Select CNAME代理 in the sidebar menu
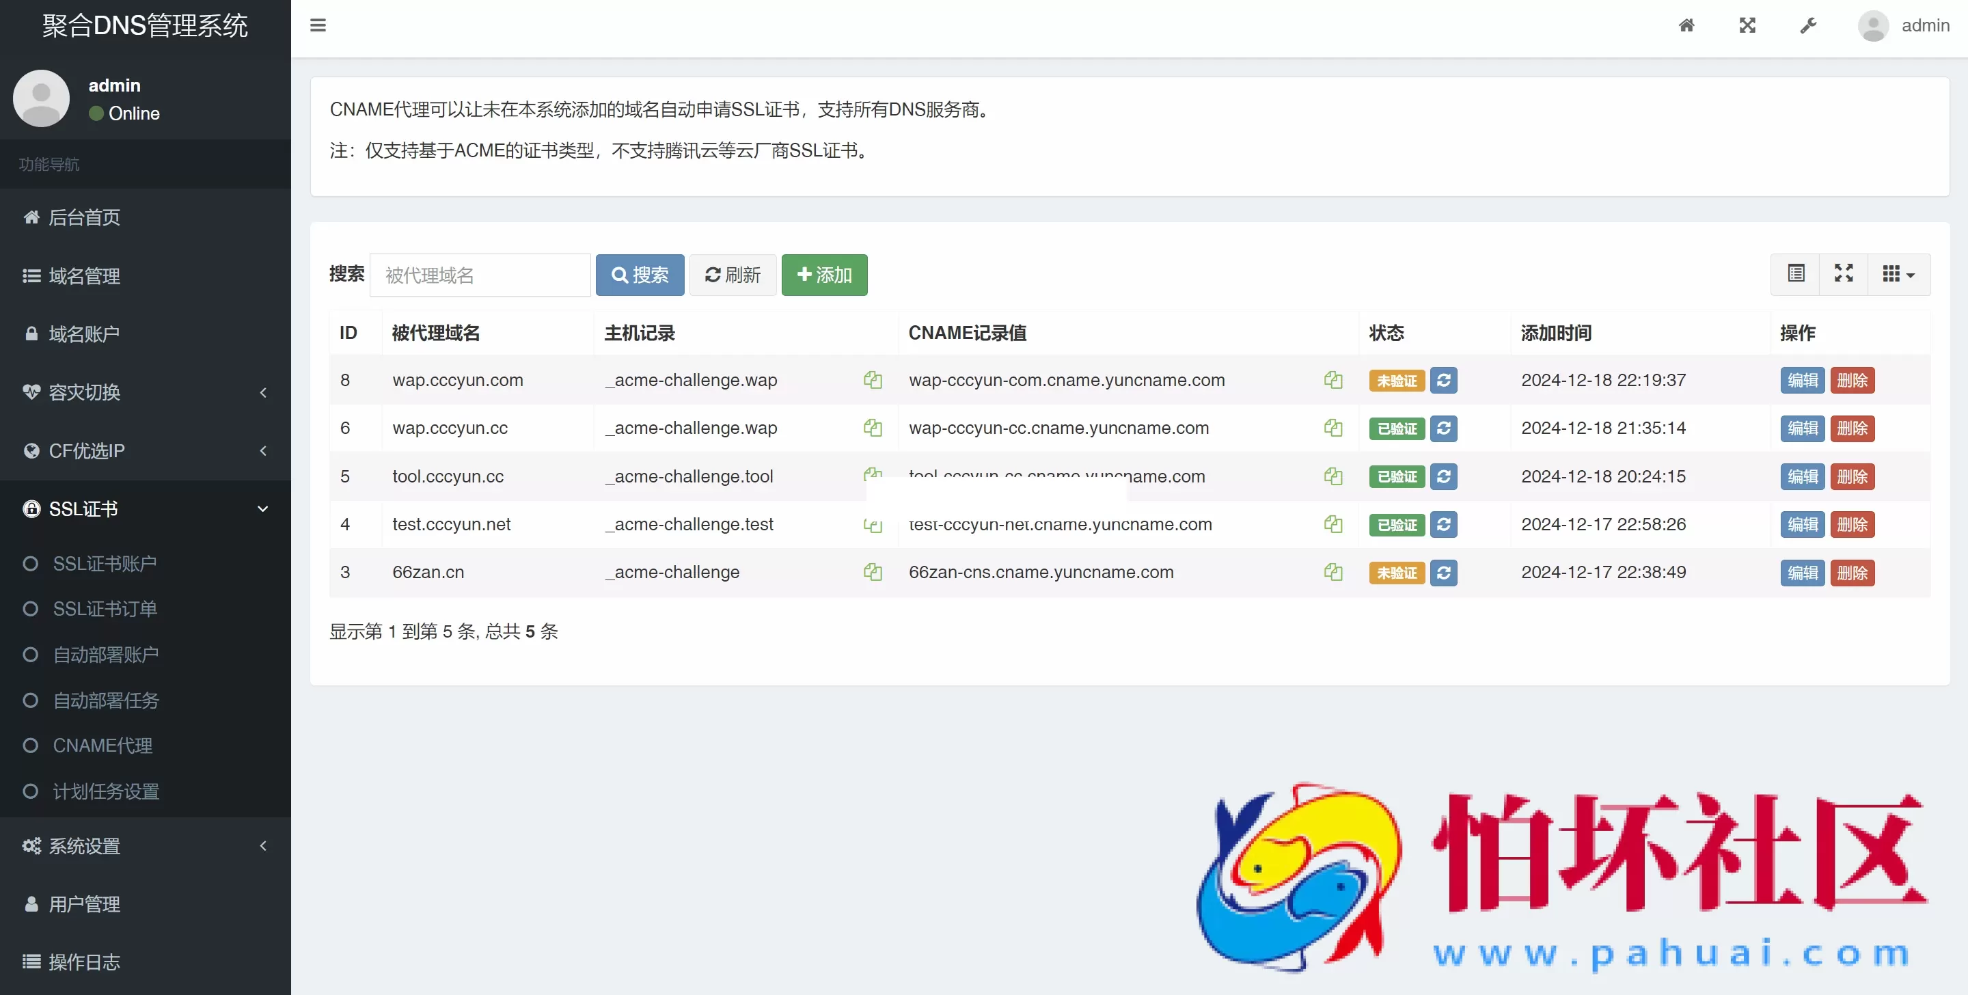Viewport: 1968px width, 995px height. [103, 746]
